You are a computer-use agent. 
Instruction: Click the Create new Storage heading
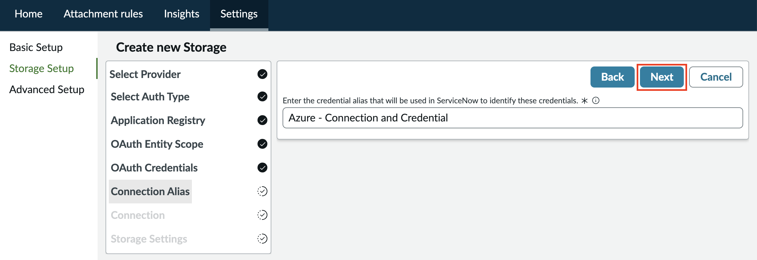(171, 47)
